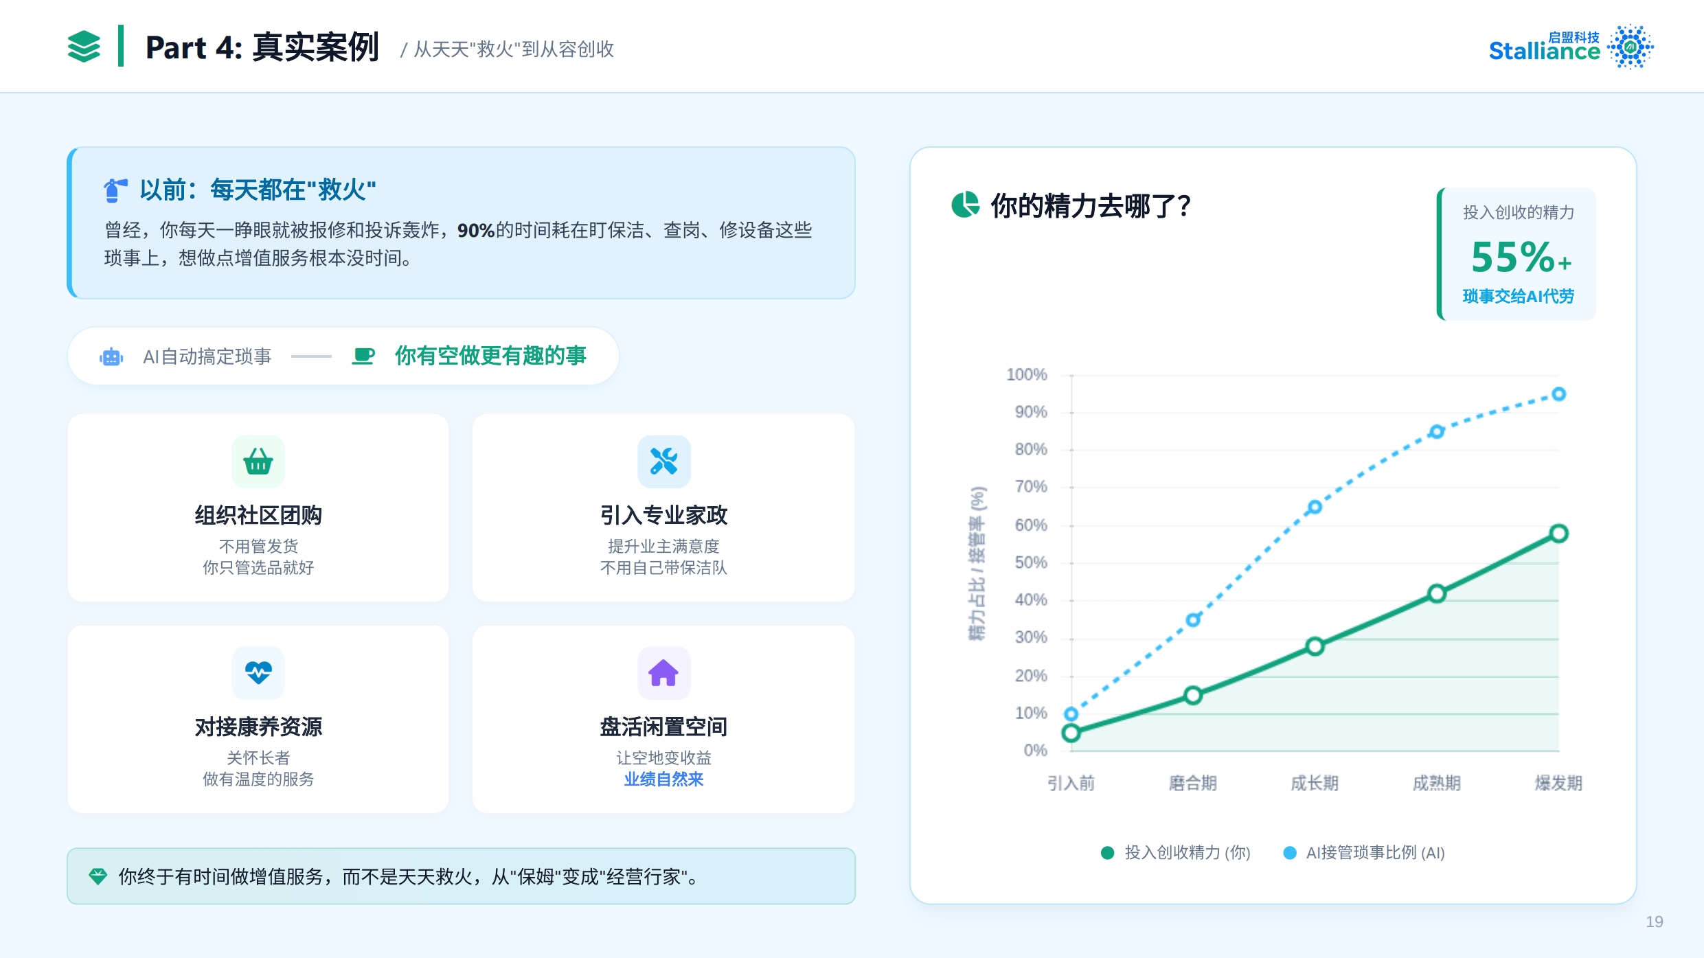Viewport: 1704px width, 958px height.
Task: Click the diamond icon in bottom banner
Action: (98, 876)
